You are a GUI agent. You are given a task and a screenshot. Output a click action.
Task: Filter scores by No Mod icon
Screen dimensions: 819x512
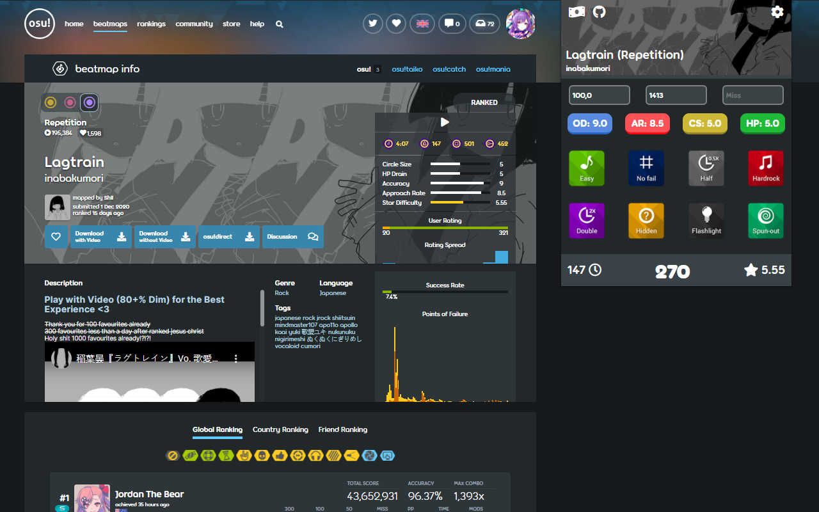click(x=172, y=456)
